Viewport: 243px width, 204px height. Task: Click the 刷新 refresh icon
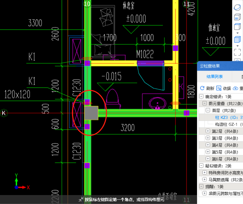tap(202, 88)
